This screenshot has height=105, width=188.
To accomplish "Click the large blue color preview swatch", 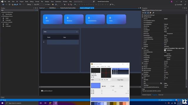I will pyautogui.click(x=95, y=85).
